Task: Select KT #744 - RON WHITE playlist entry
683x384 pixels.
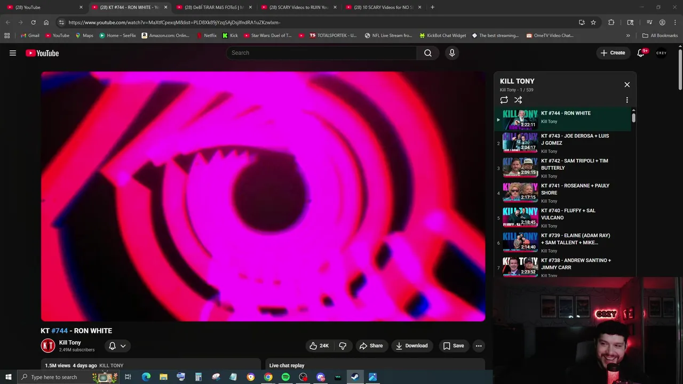Action: 562,119
